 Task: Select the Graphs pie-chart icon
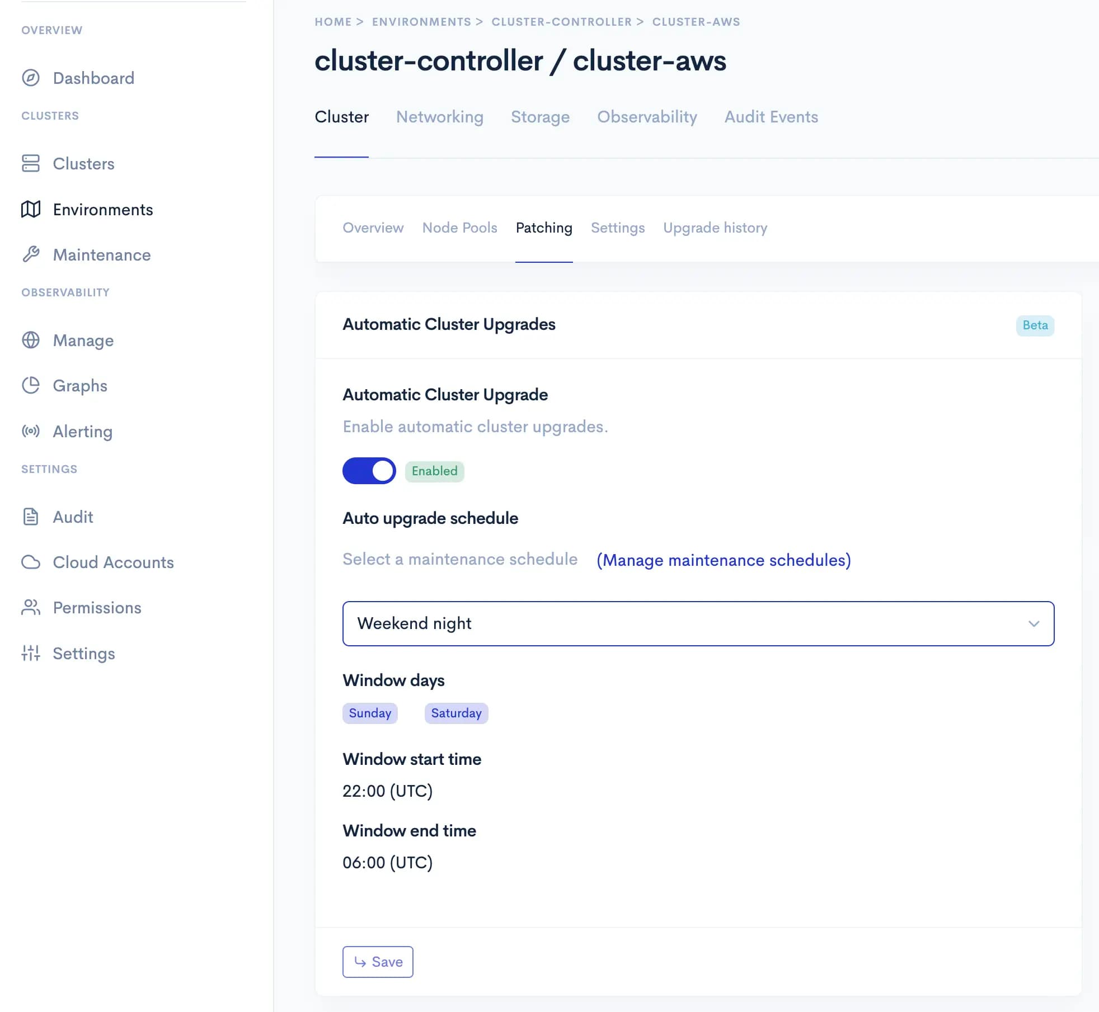(x=31, y=385)
